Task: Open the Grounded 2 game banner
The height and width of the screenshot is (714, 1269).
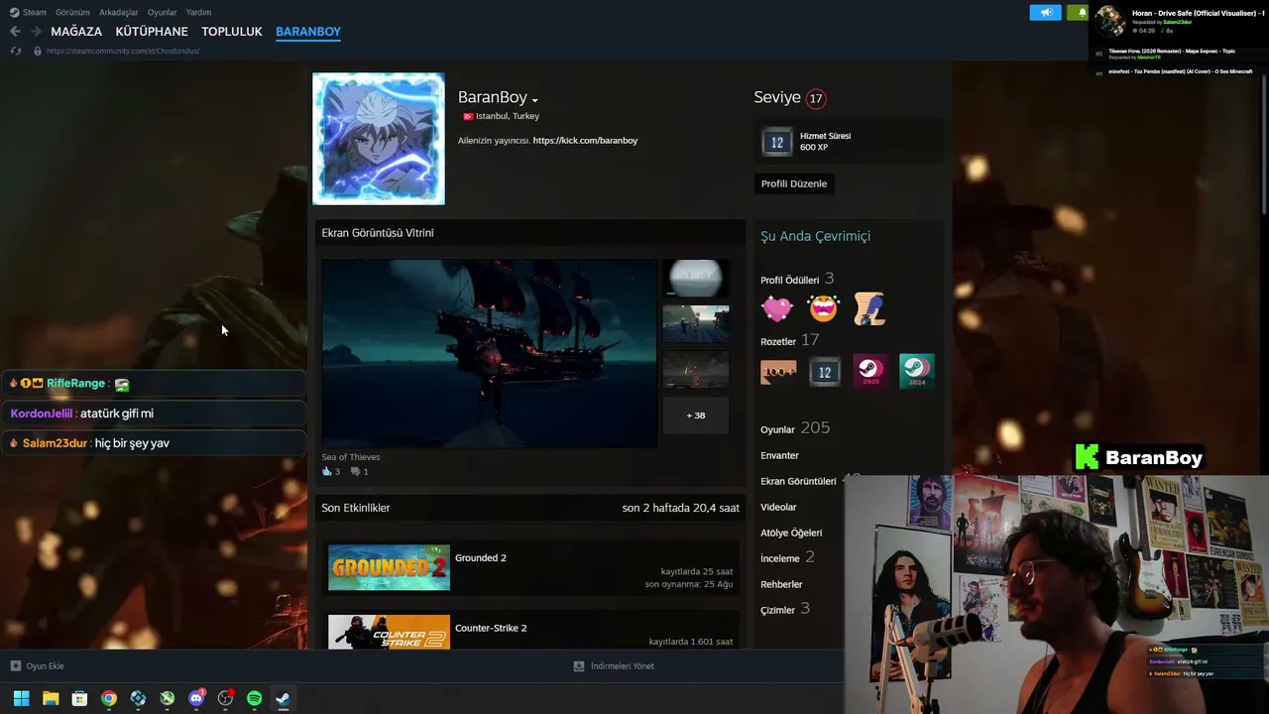Action: [x=389, y=567]
